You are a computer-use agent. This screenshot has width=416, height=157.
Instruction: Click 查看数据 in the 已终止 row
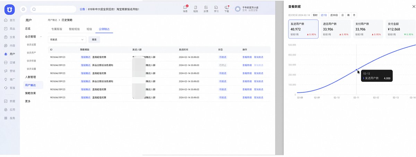(247, 65)
